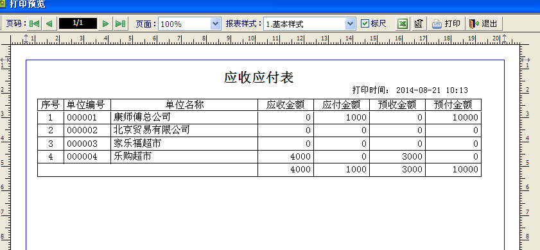Click the unit name 乐购超市

click(x=132, y=156)
